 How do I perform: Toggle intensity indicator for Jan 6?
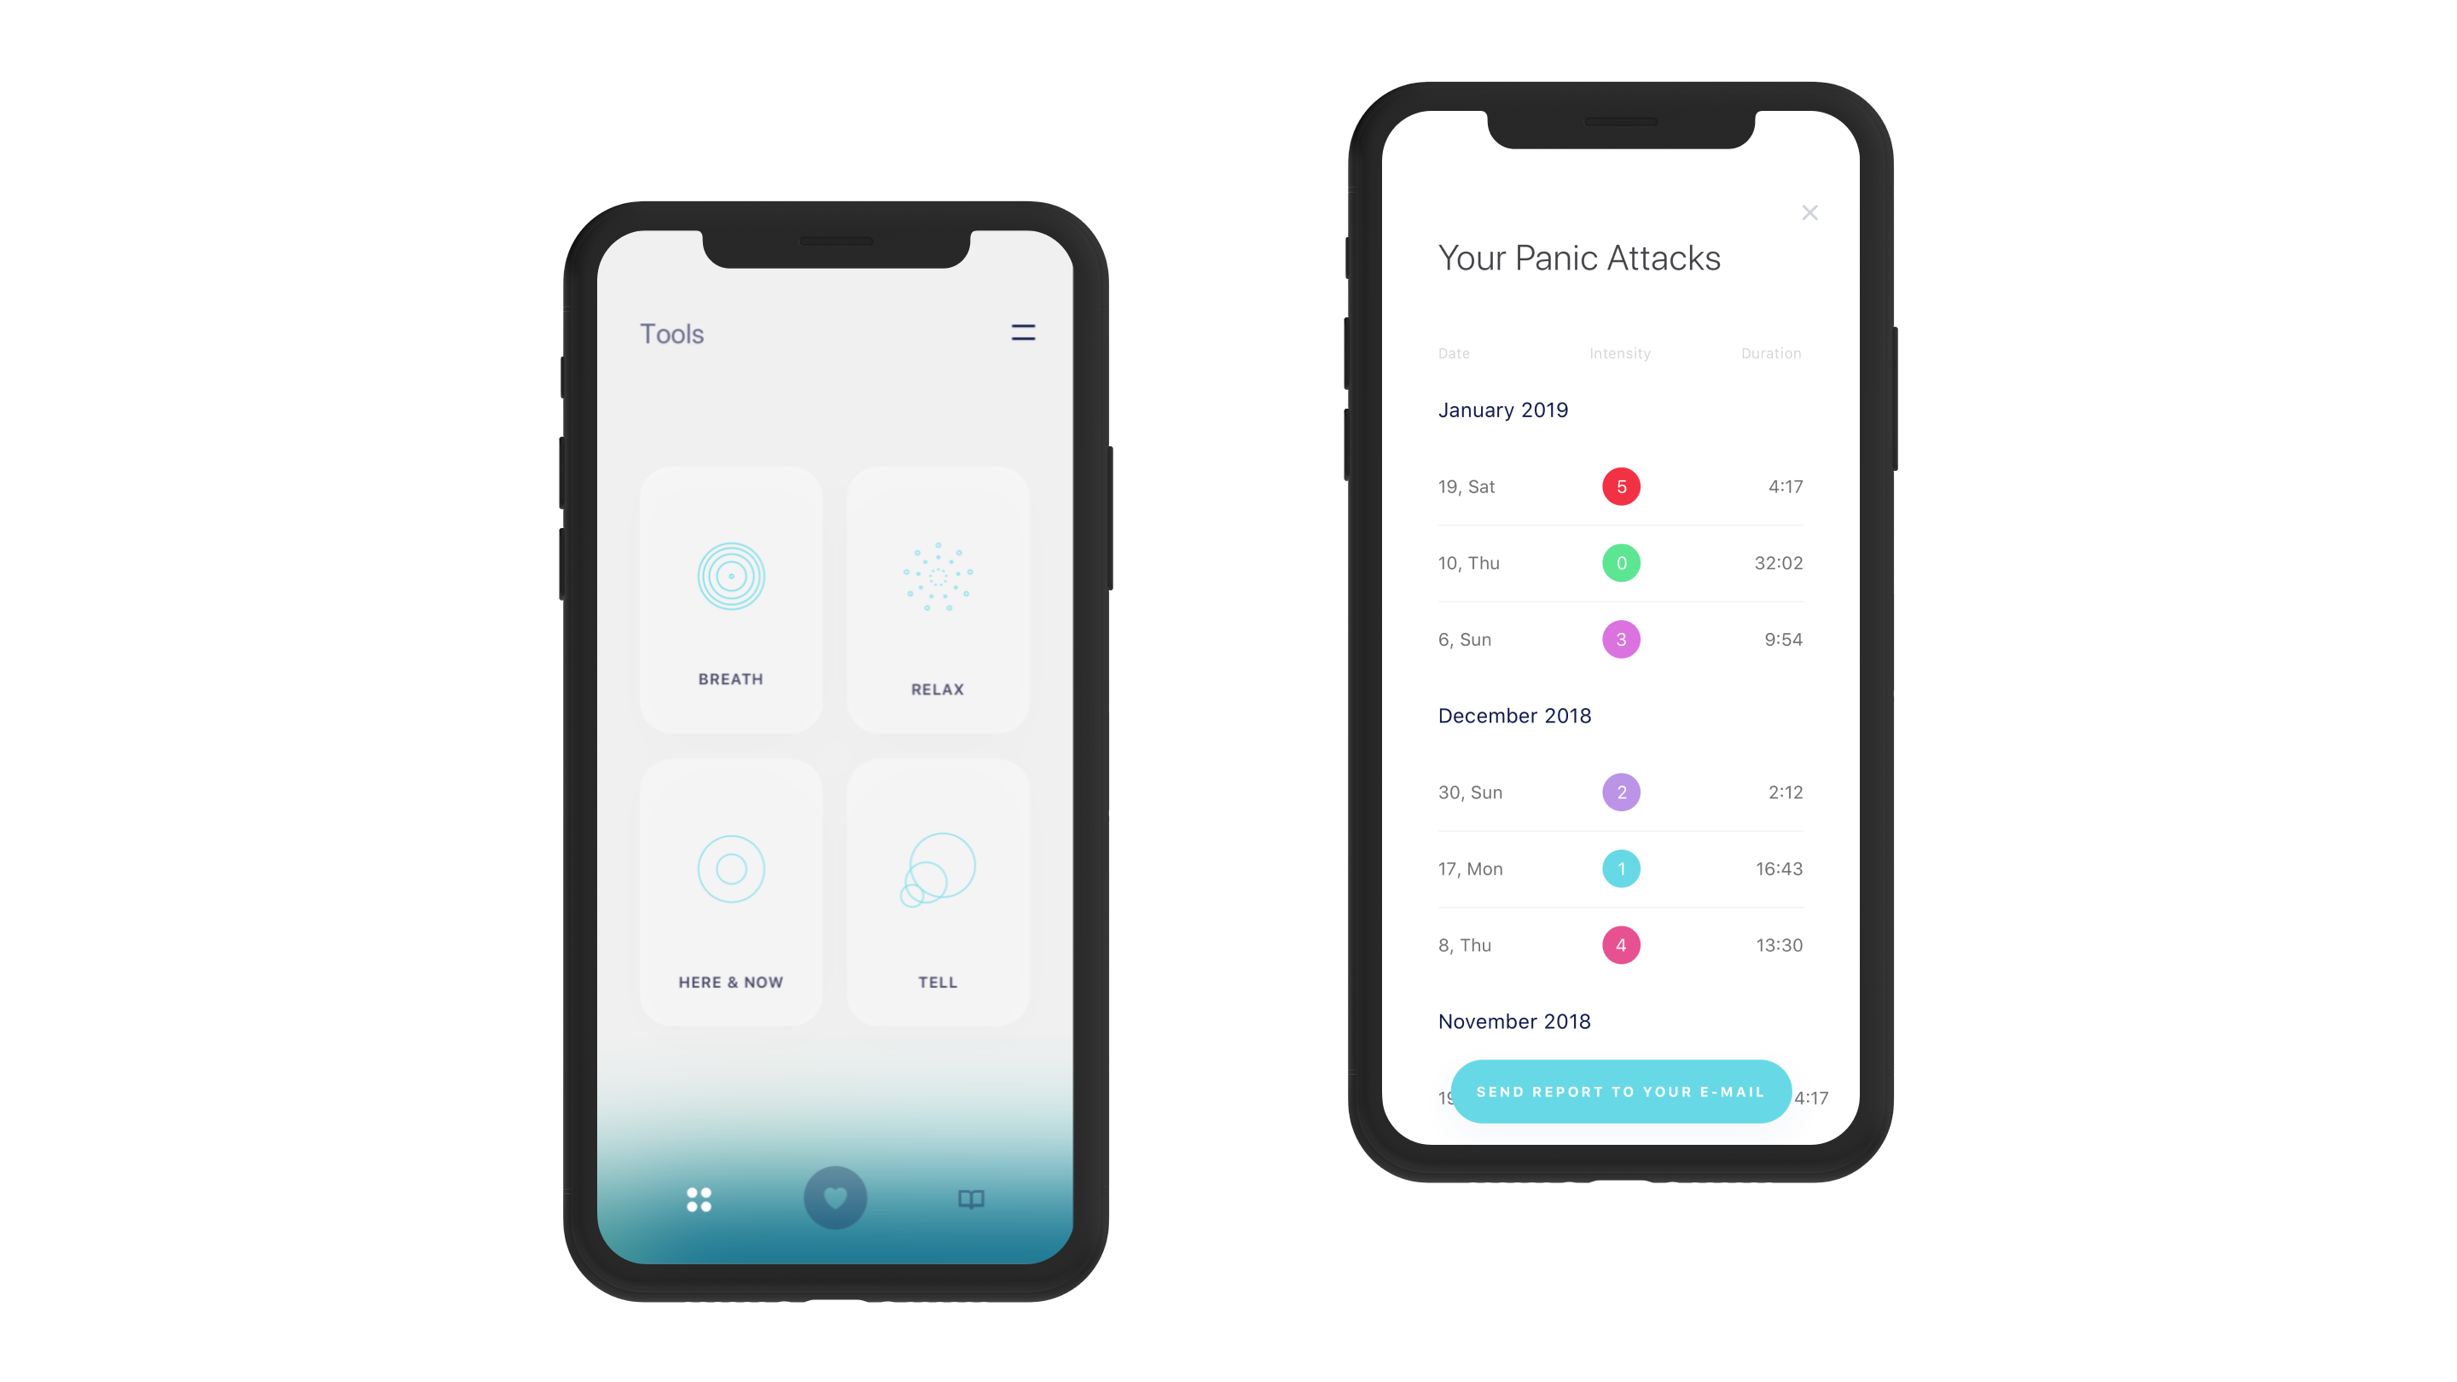click(x=1618, y=638)
